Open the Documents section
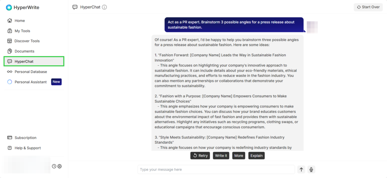 pos(24,51)
